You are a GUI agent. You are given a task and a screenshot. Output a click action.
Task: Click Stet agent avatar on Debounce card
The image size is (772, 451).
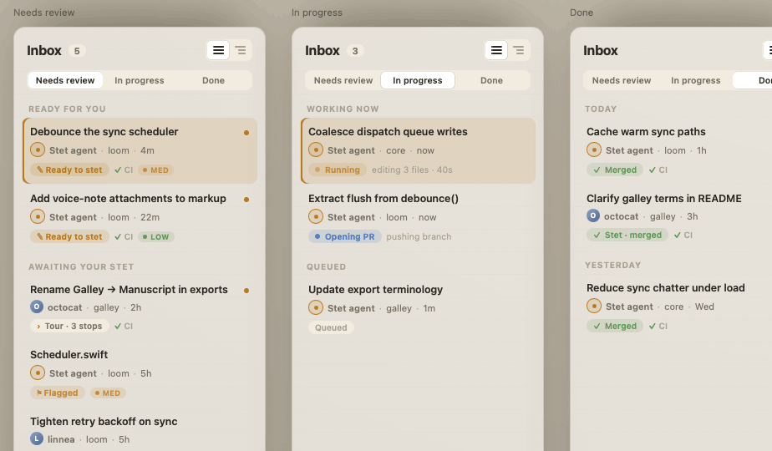[38, 149]
